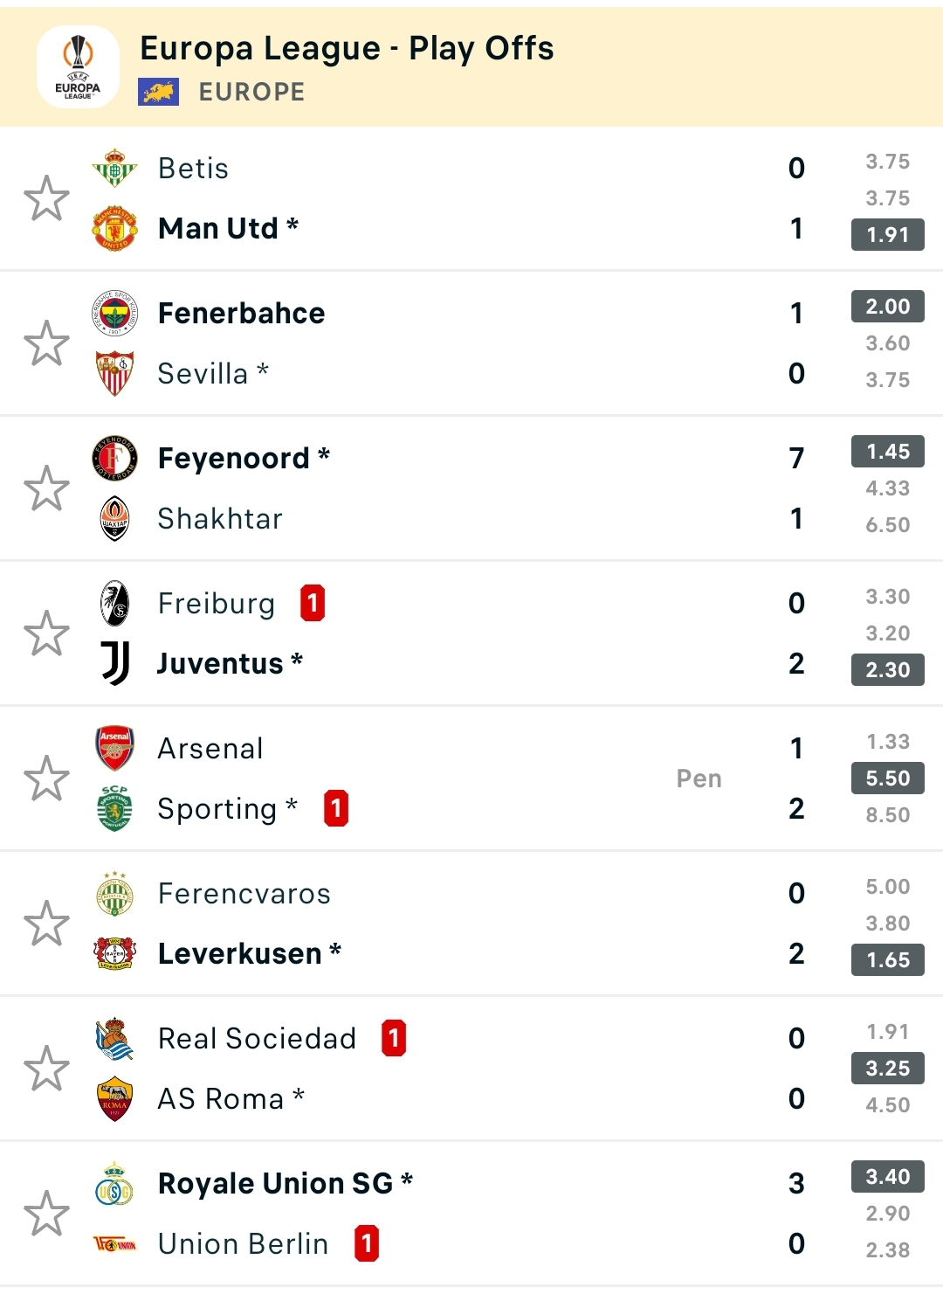Tap the Juventus logo
Image resolution: width=943 pixels, height=1294 pixels.
click(114, 663)
